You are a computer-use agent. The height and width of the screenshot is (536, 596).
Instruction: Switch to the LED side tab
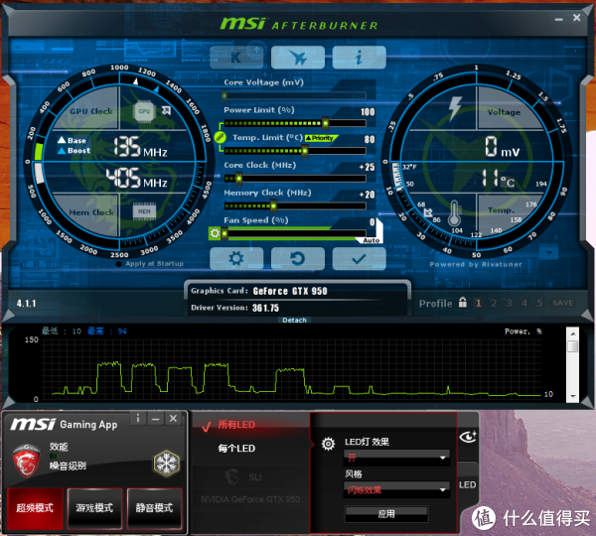coord(467,484)
